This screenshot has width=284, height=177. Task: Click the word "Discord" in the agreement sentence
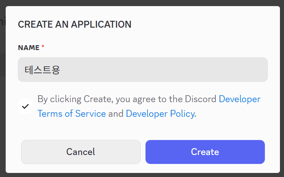click(x=201, y=99)
